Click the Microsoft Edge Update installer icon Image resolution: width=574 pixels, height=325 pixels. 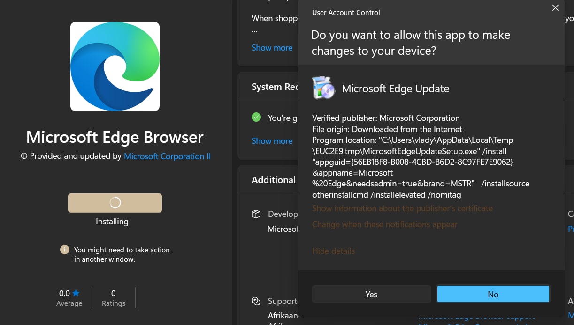(x=323, y=88)
